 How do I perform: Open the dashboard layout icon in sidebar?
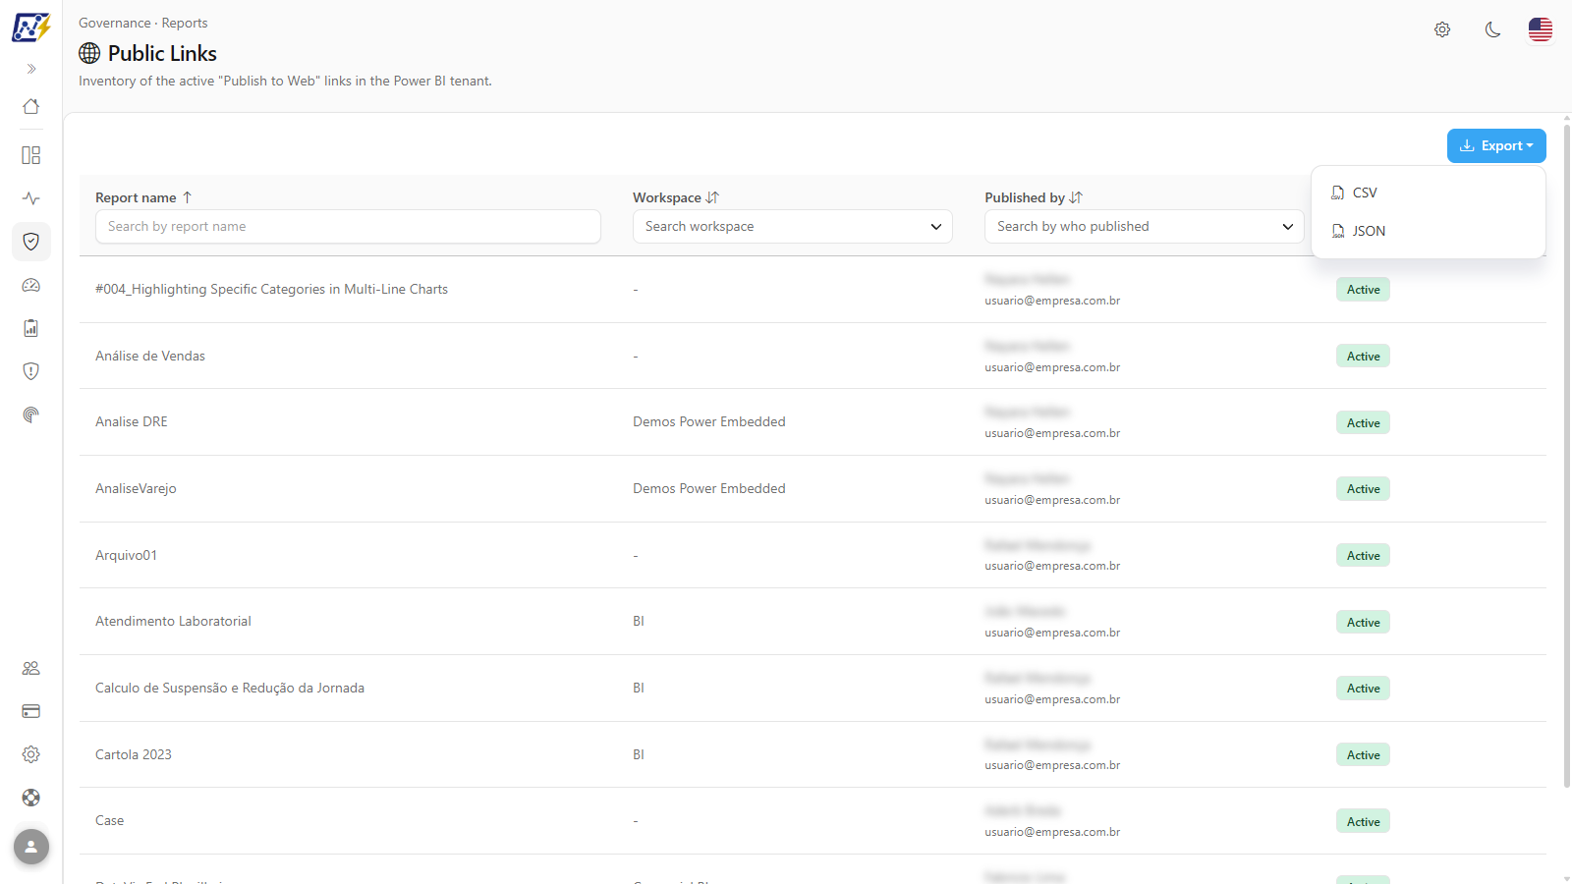[x=31, y=155]
